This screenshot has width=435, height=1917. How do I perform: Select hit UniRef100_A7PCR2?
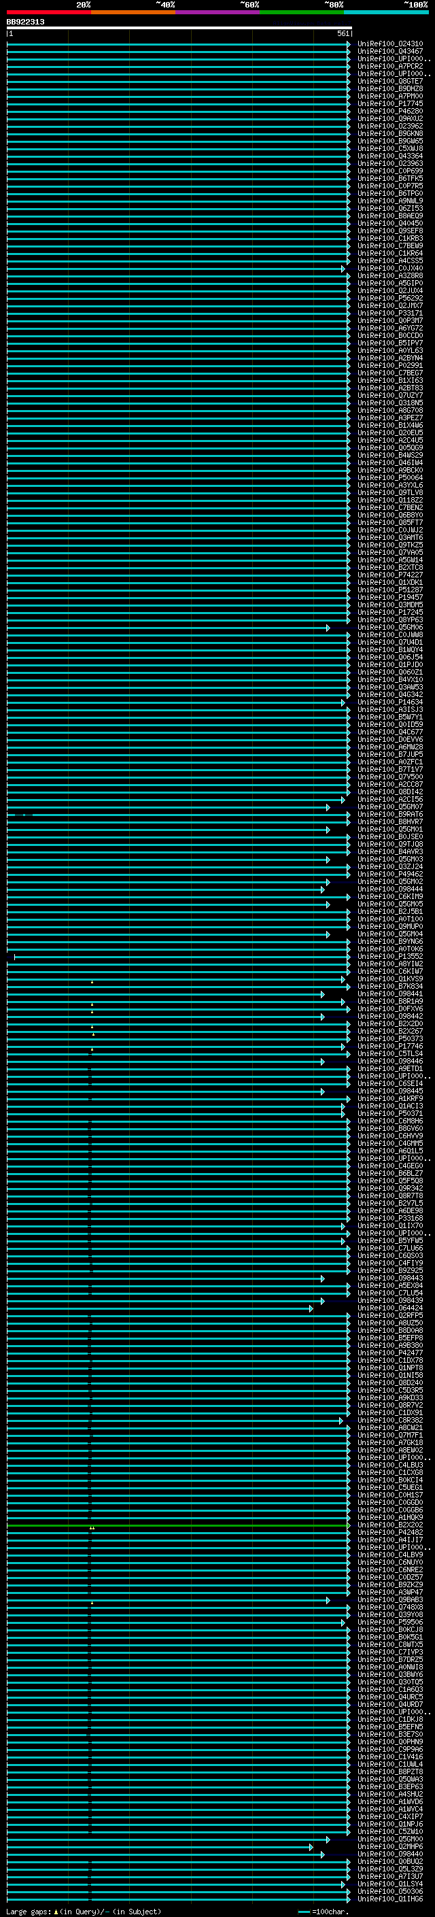(390, 66)
